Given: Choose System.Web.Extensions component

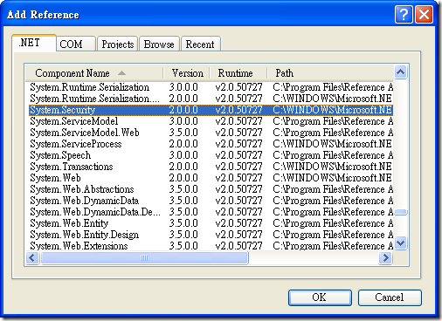Looking at the screenshot, I should (211, 246).
